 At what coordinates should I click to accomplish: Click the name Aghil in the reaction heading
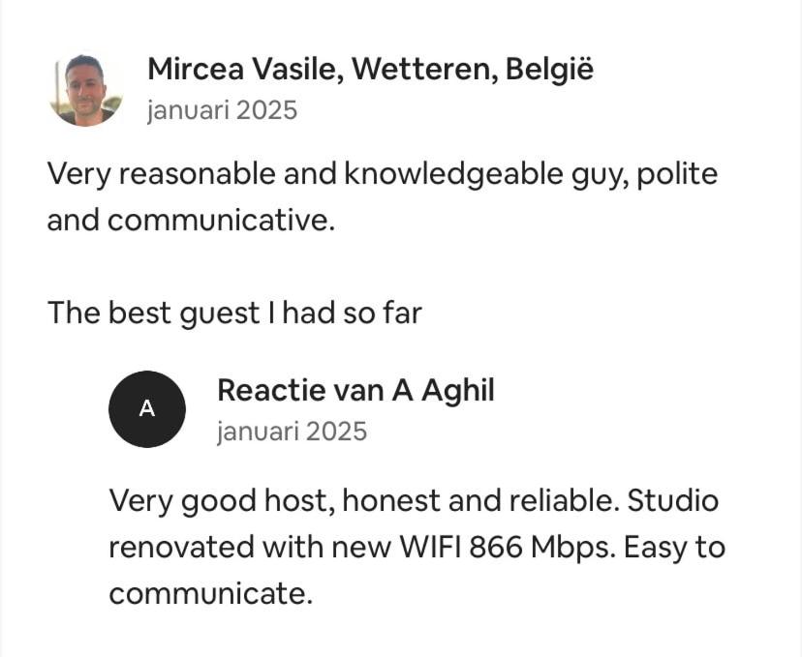[458, 391]
